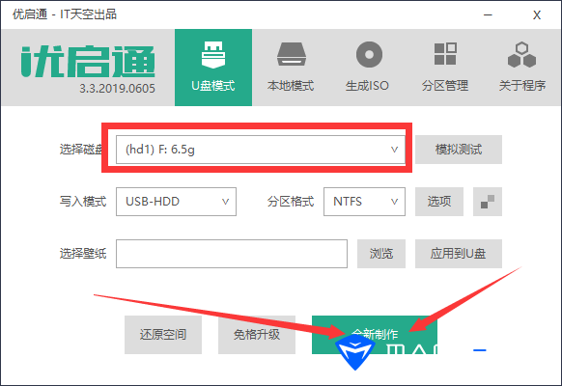Open 生成ISO tab
The height and width of the screenshot is (386, 562).
[368, 68]
